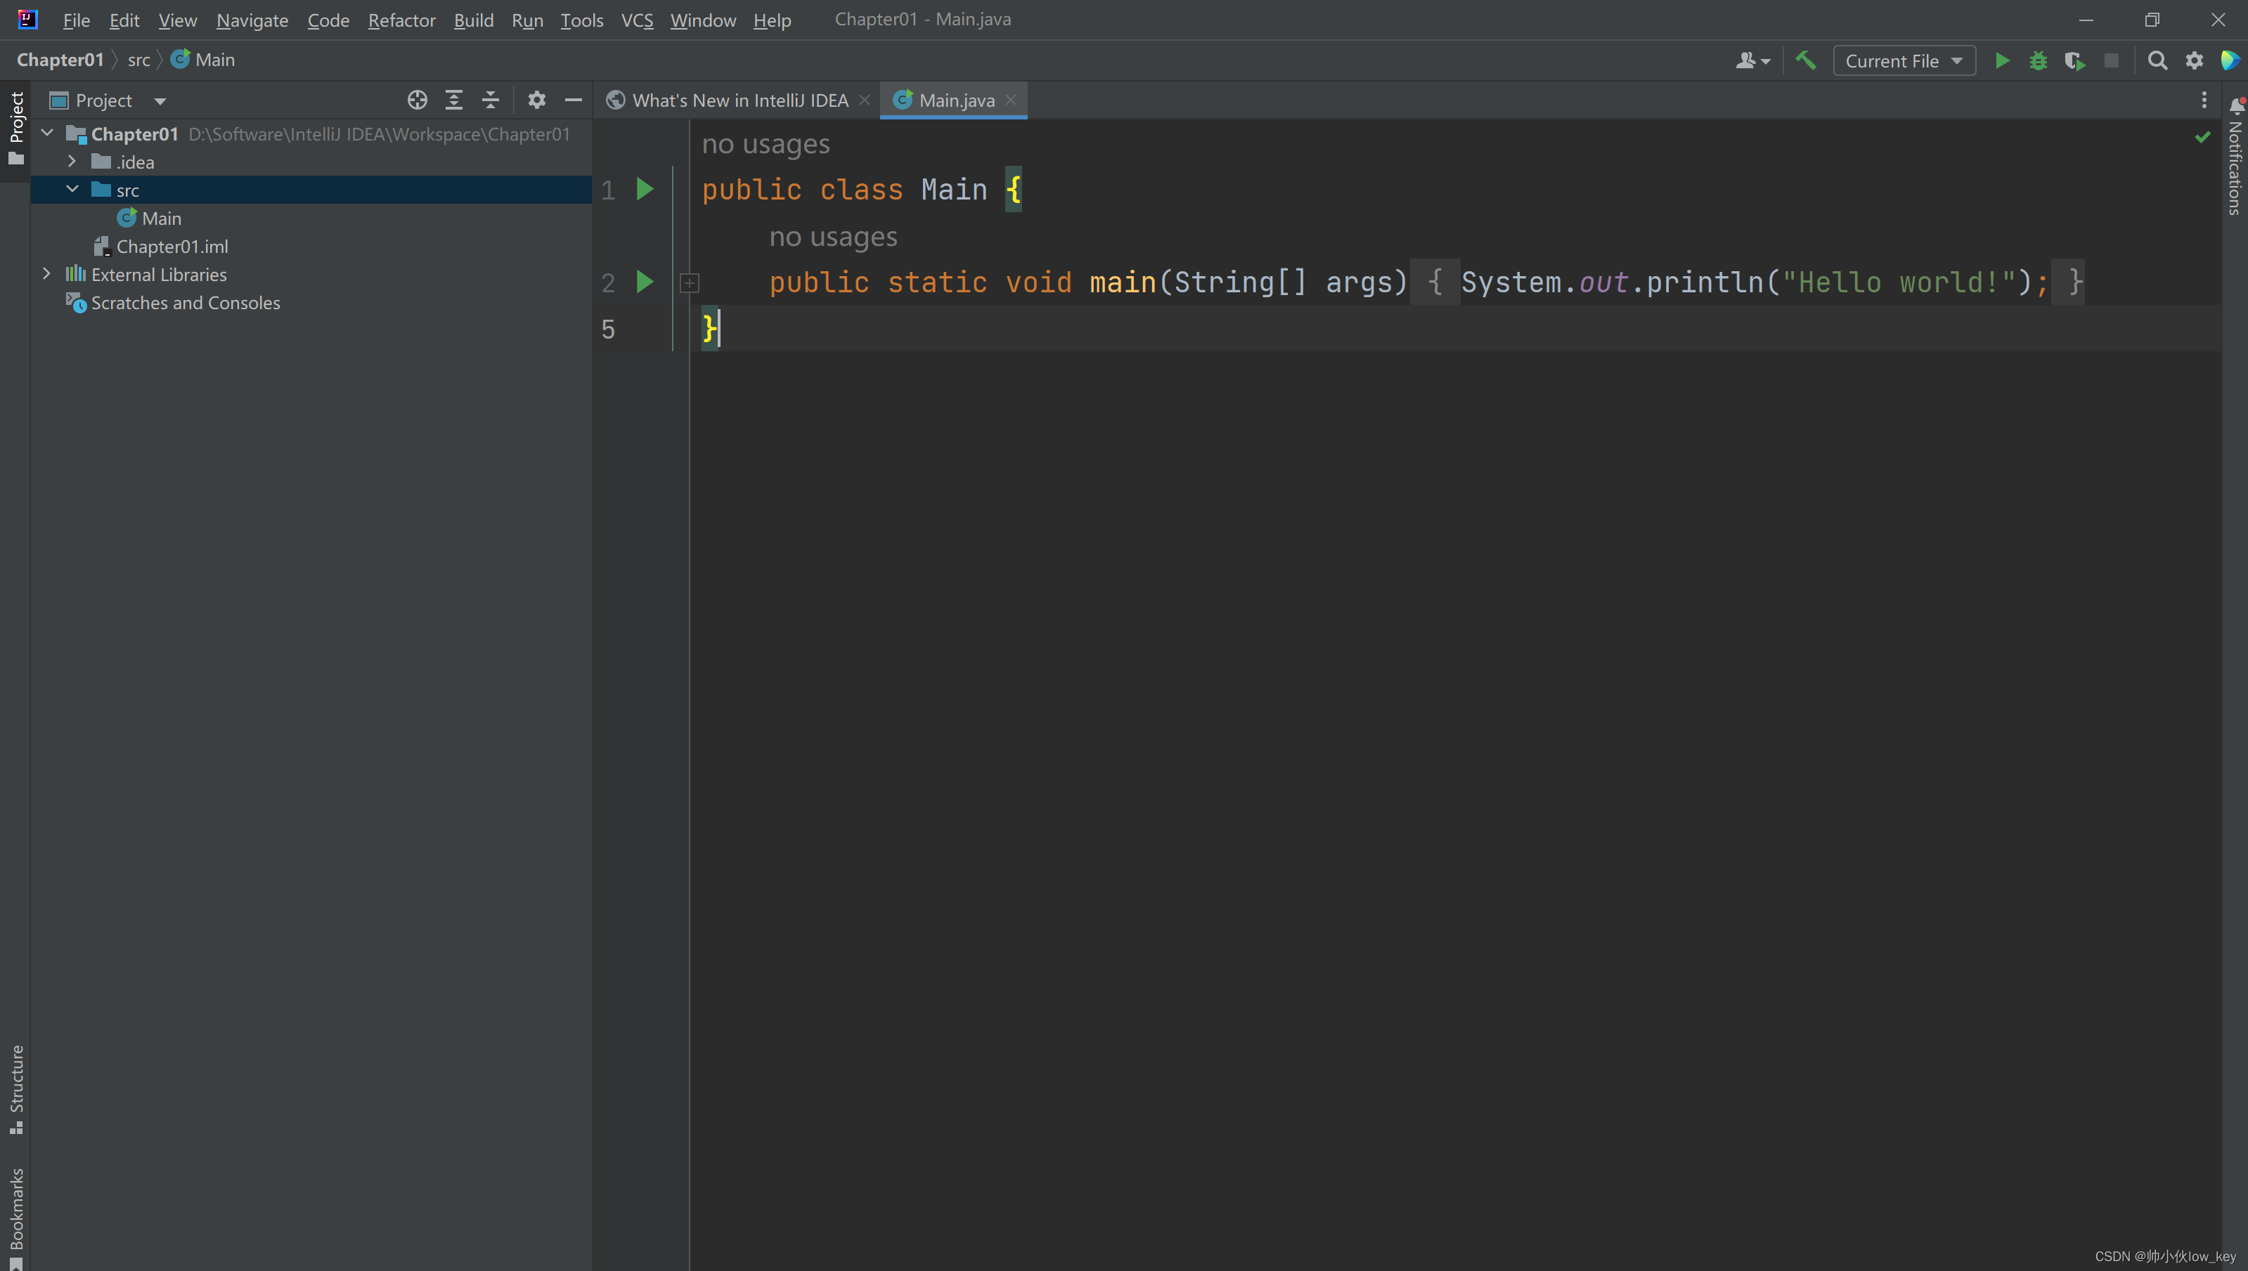
Task: Click the Run button on line 1
Action: pyautogui.click(x=645, y=188)
